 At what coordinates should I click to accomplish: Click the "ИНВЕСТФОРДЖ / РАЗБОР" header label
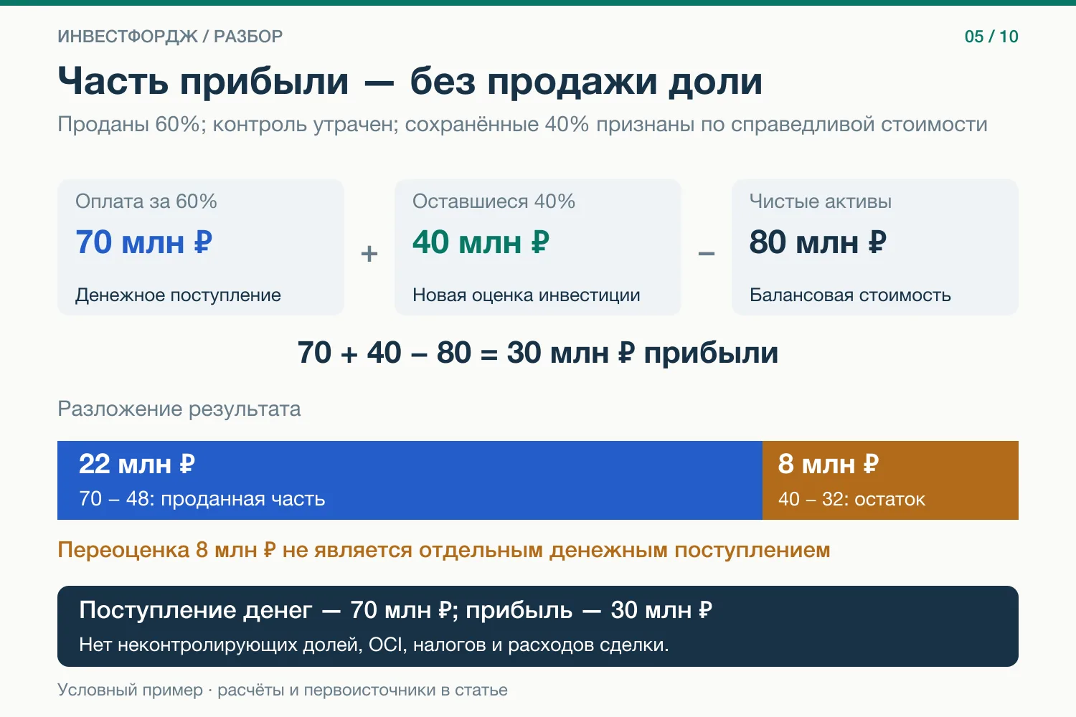coord(170,37)
